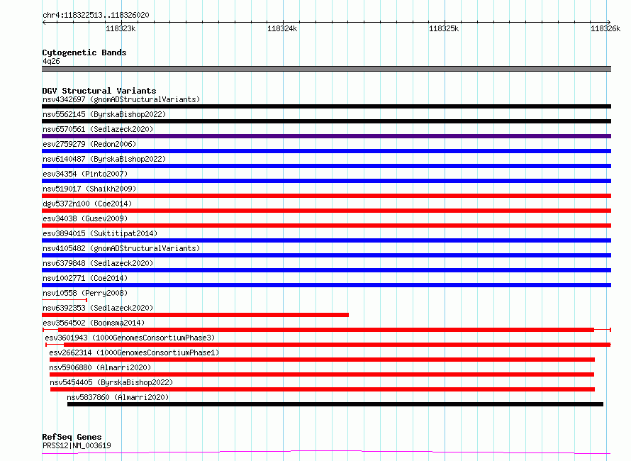Select dgv5372n100 (Coe2014) variant label

(87, 204)
